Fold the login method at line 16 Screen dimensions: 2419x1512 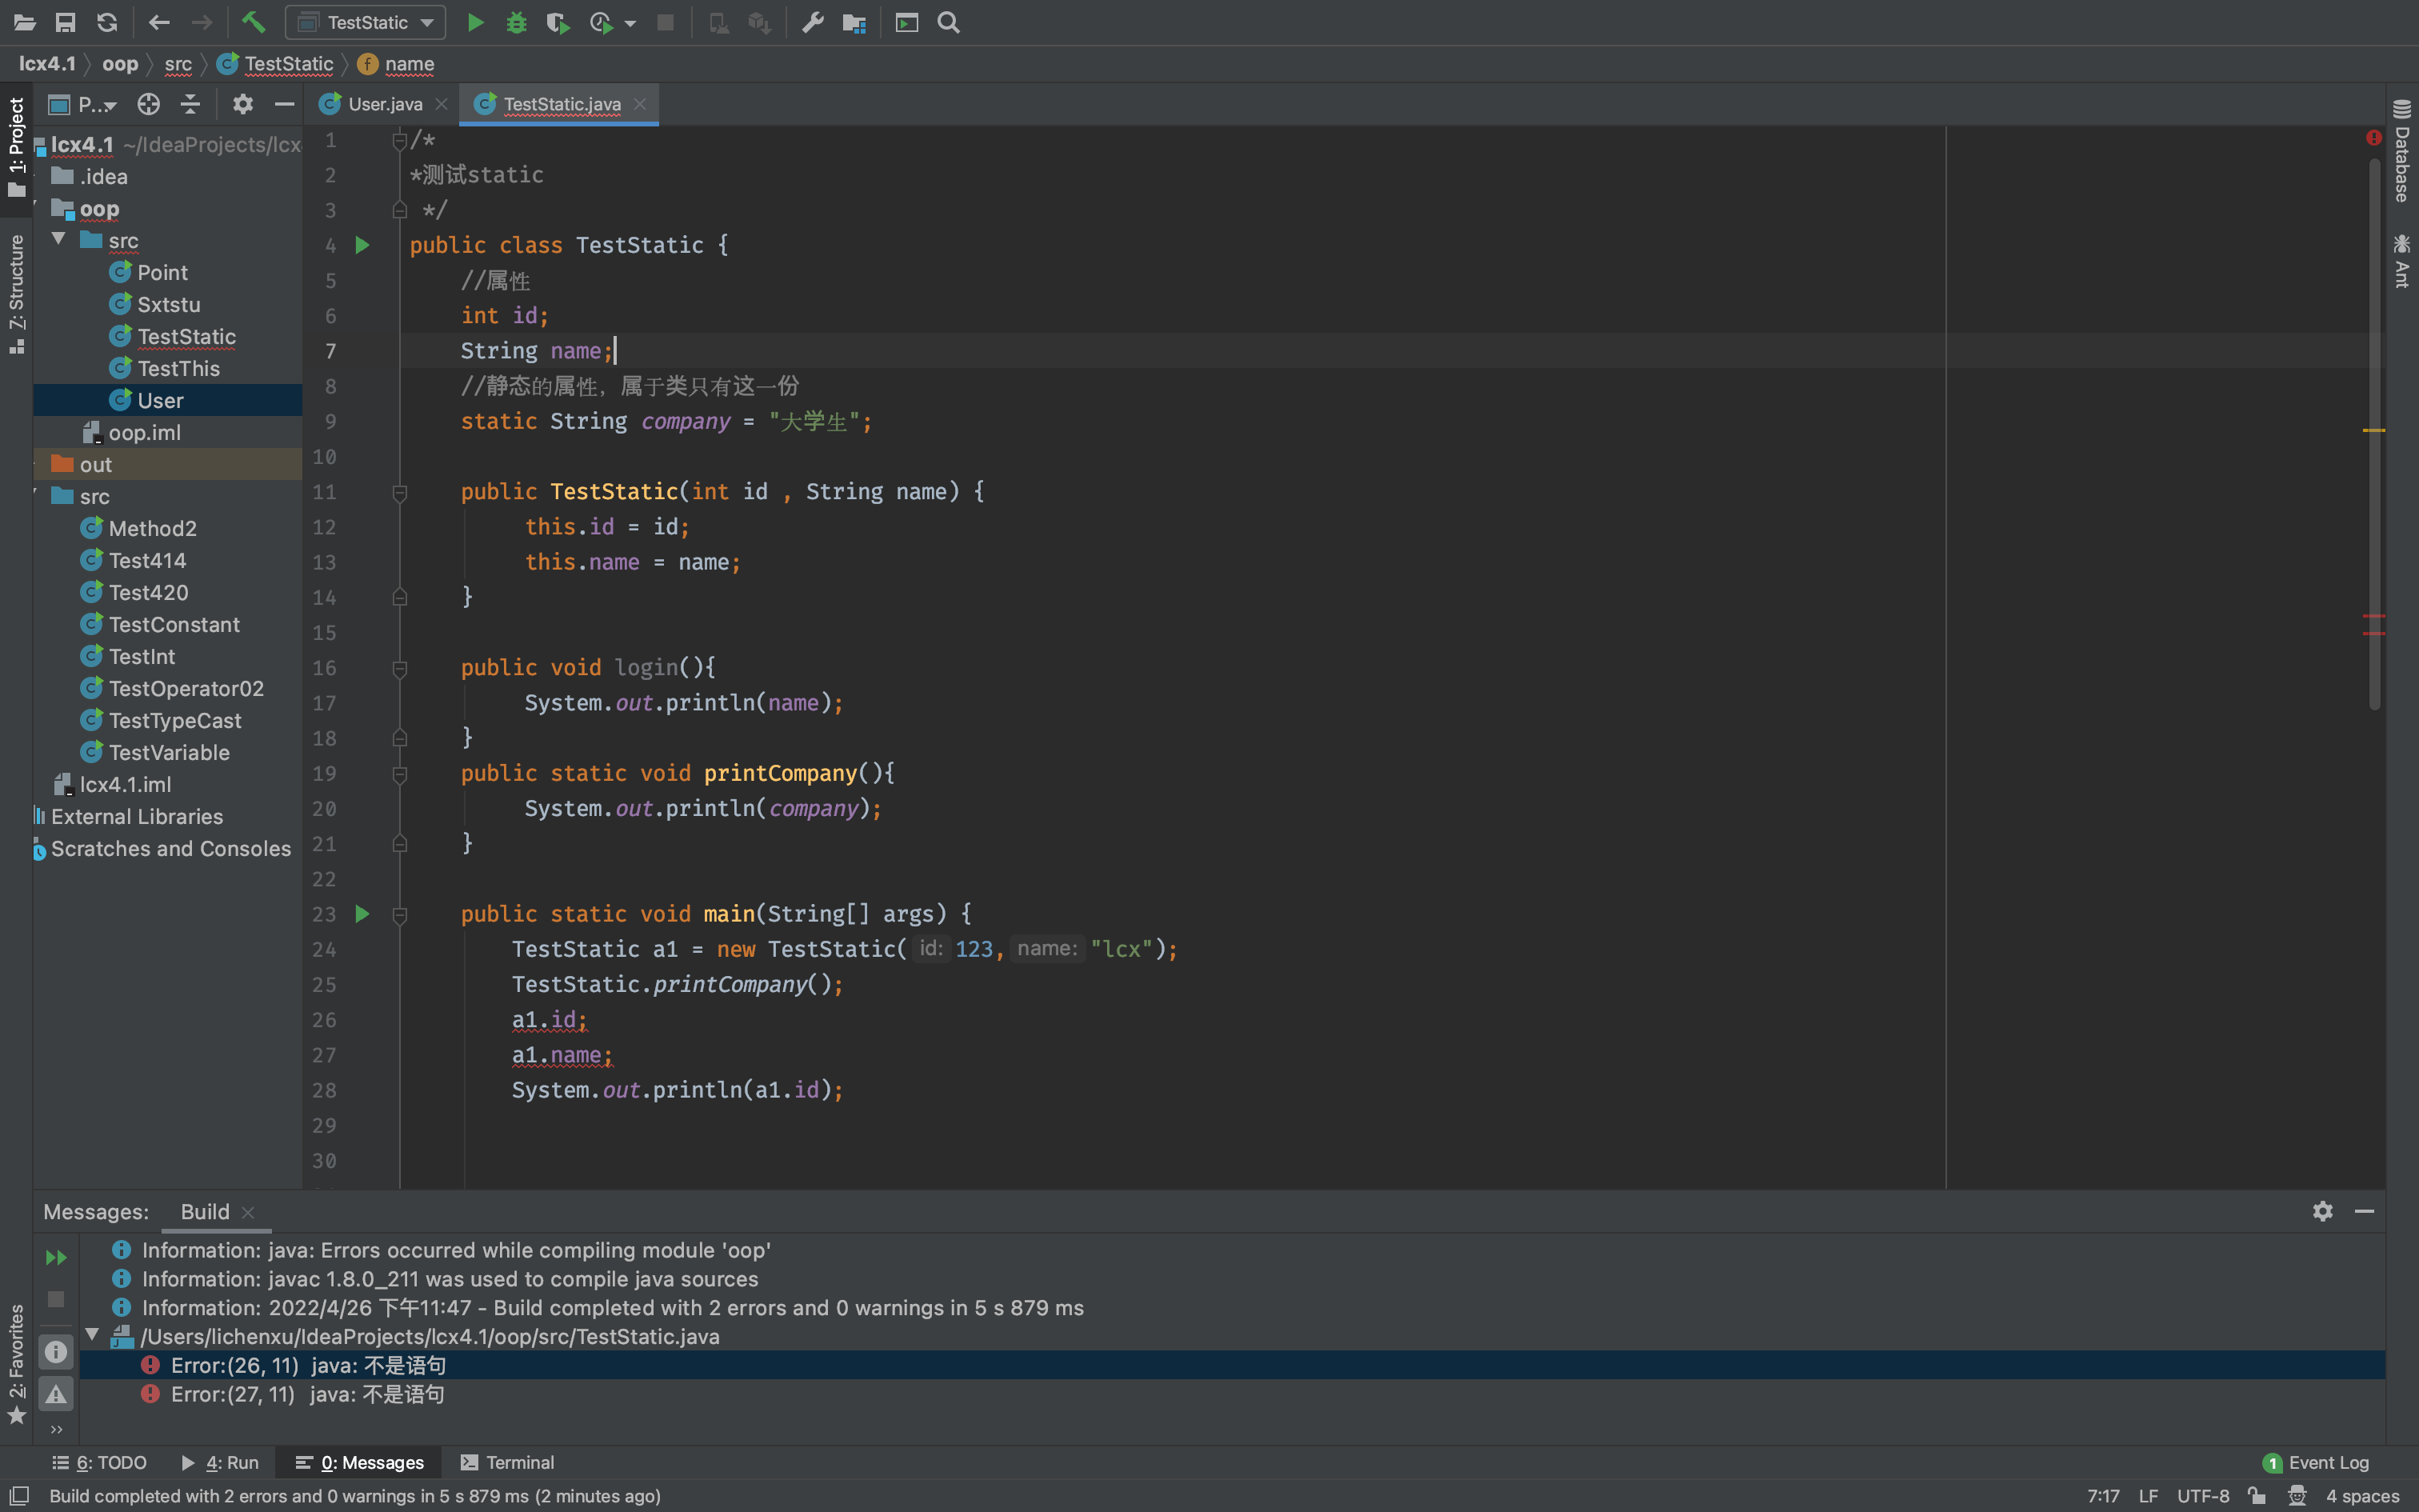[400, 668]
